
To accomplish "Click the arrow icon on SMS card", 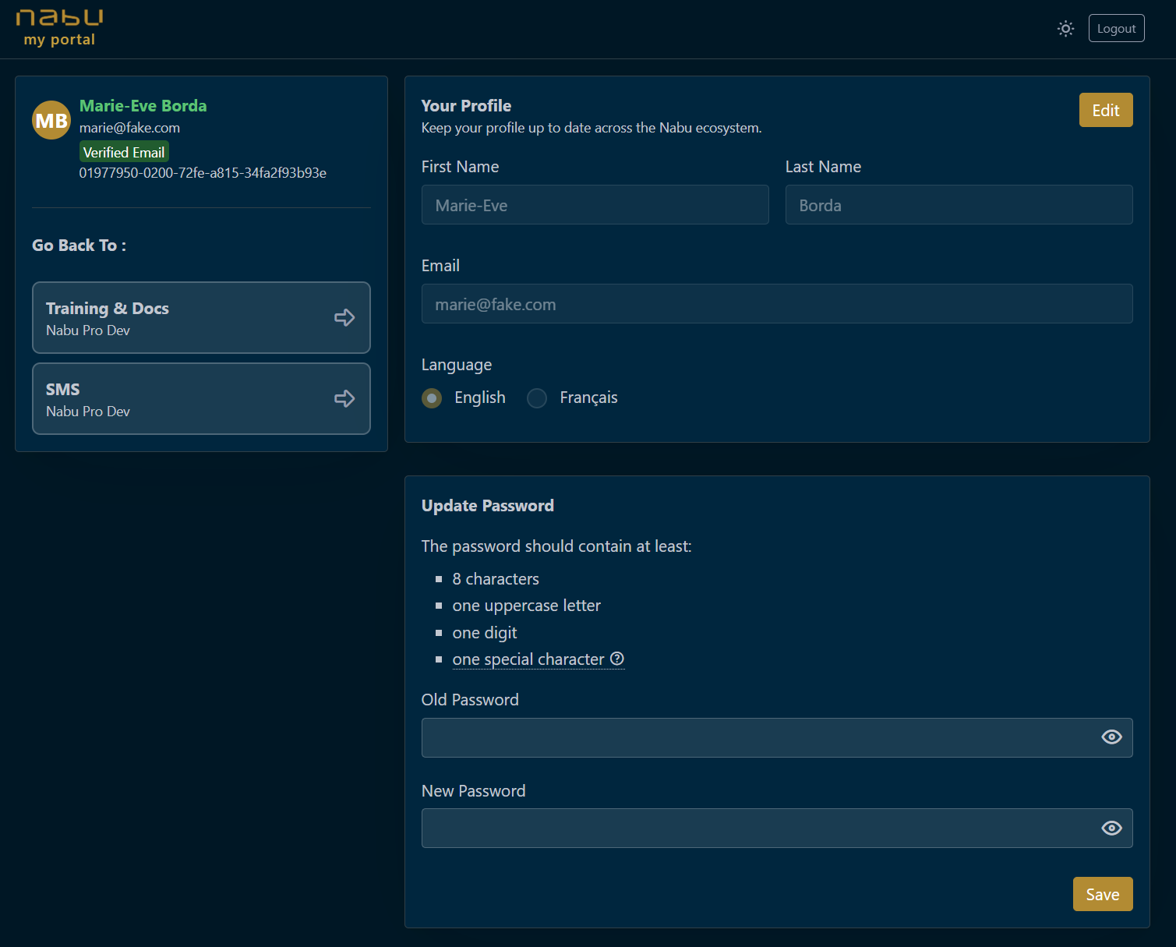I will tap(344, 398).
